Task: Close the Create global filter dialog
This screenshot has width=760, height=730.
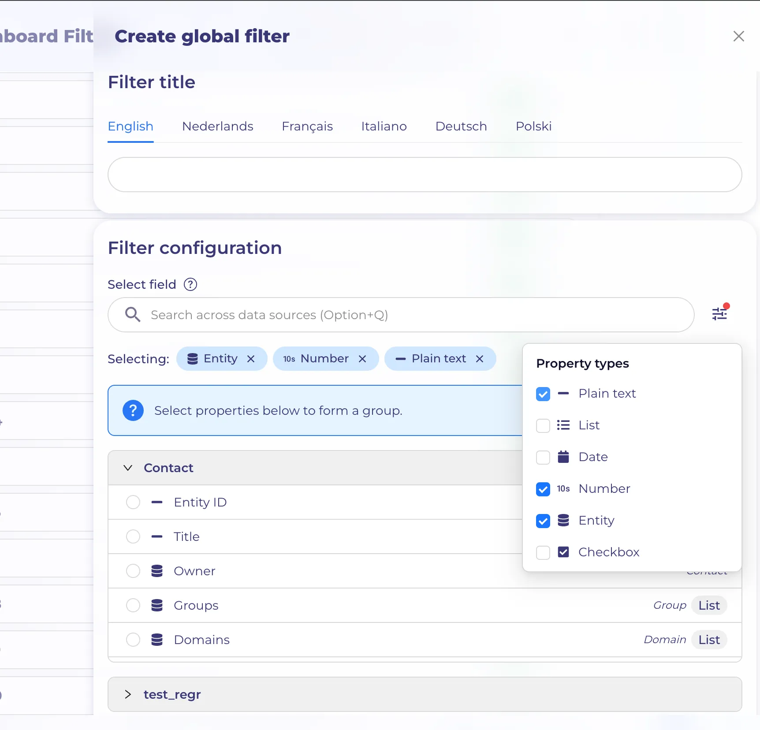Action: 739,36
